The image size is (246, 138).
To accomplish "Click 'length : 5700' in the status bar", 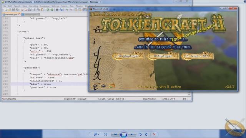I will tap(70, 99).
